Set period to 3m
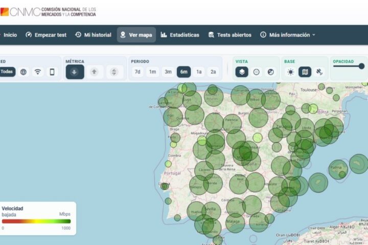Screen dimensions: 368x245 pos(168,72)
